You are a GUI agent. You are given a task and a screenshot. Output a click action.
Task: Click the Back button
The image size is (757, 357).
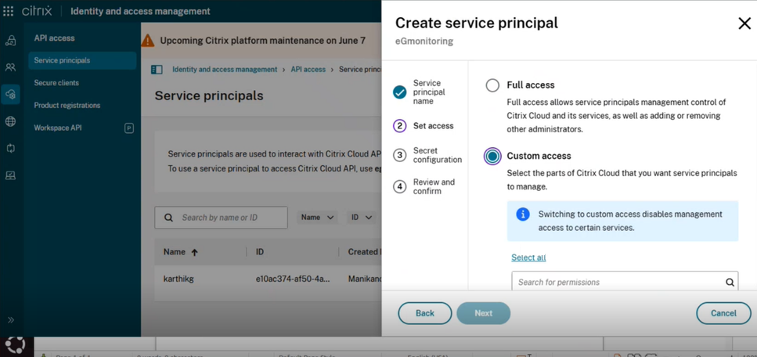coord(424,313)
